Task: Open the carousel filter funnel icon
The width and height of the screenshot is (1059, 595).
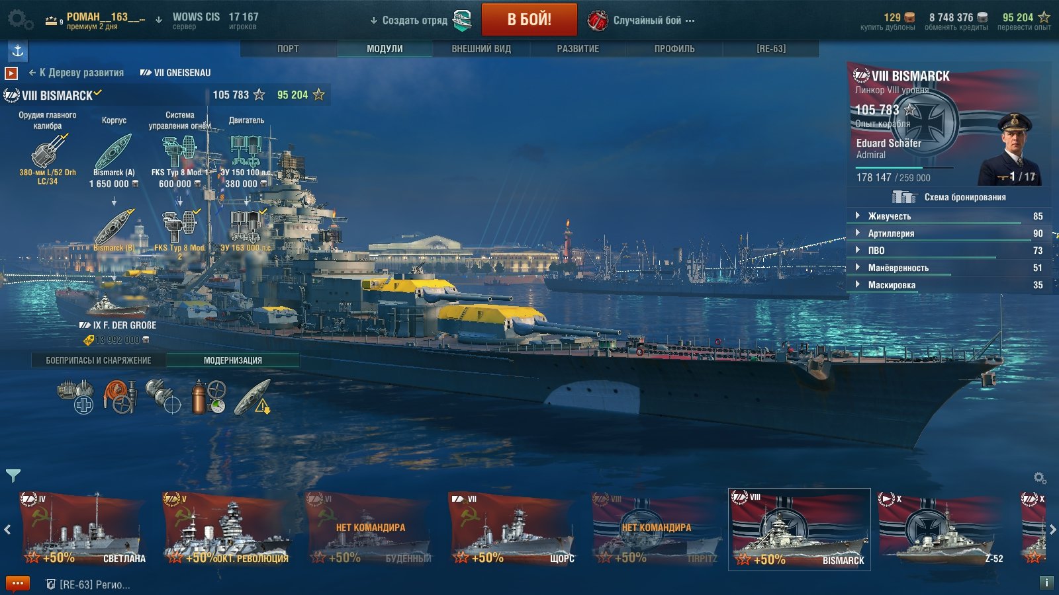Action: [x=13, y=475]
